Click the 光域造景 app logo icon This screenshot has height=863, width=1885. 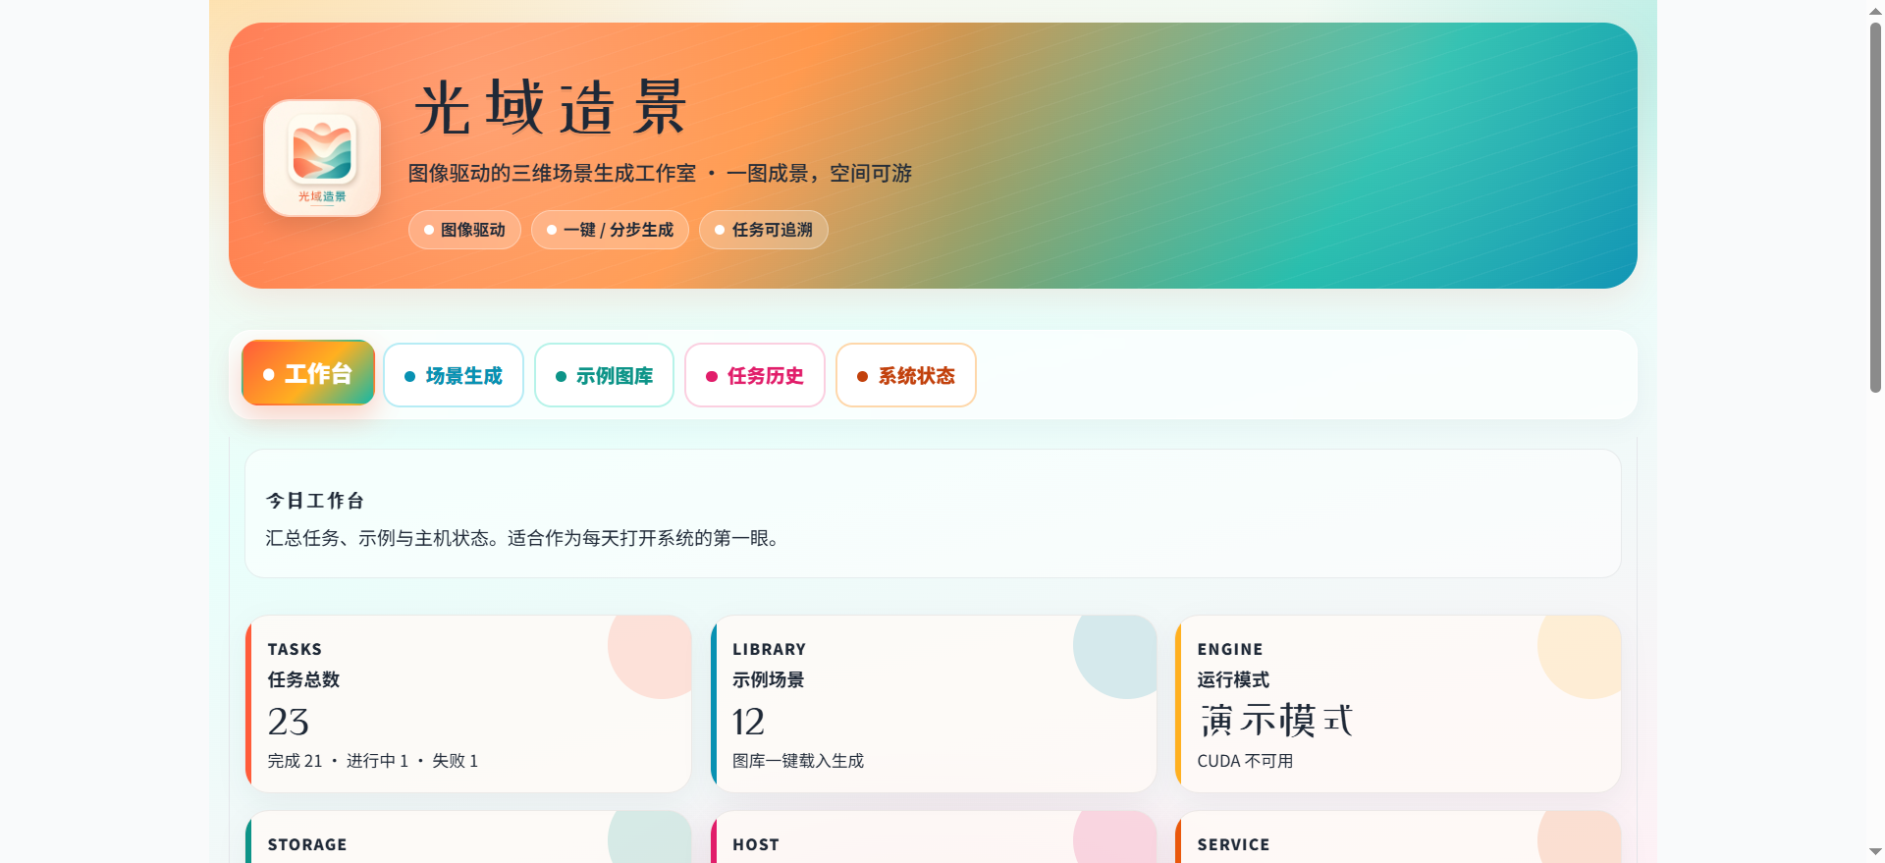[322, 158]
